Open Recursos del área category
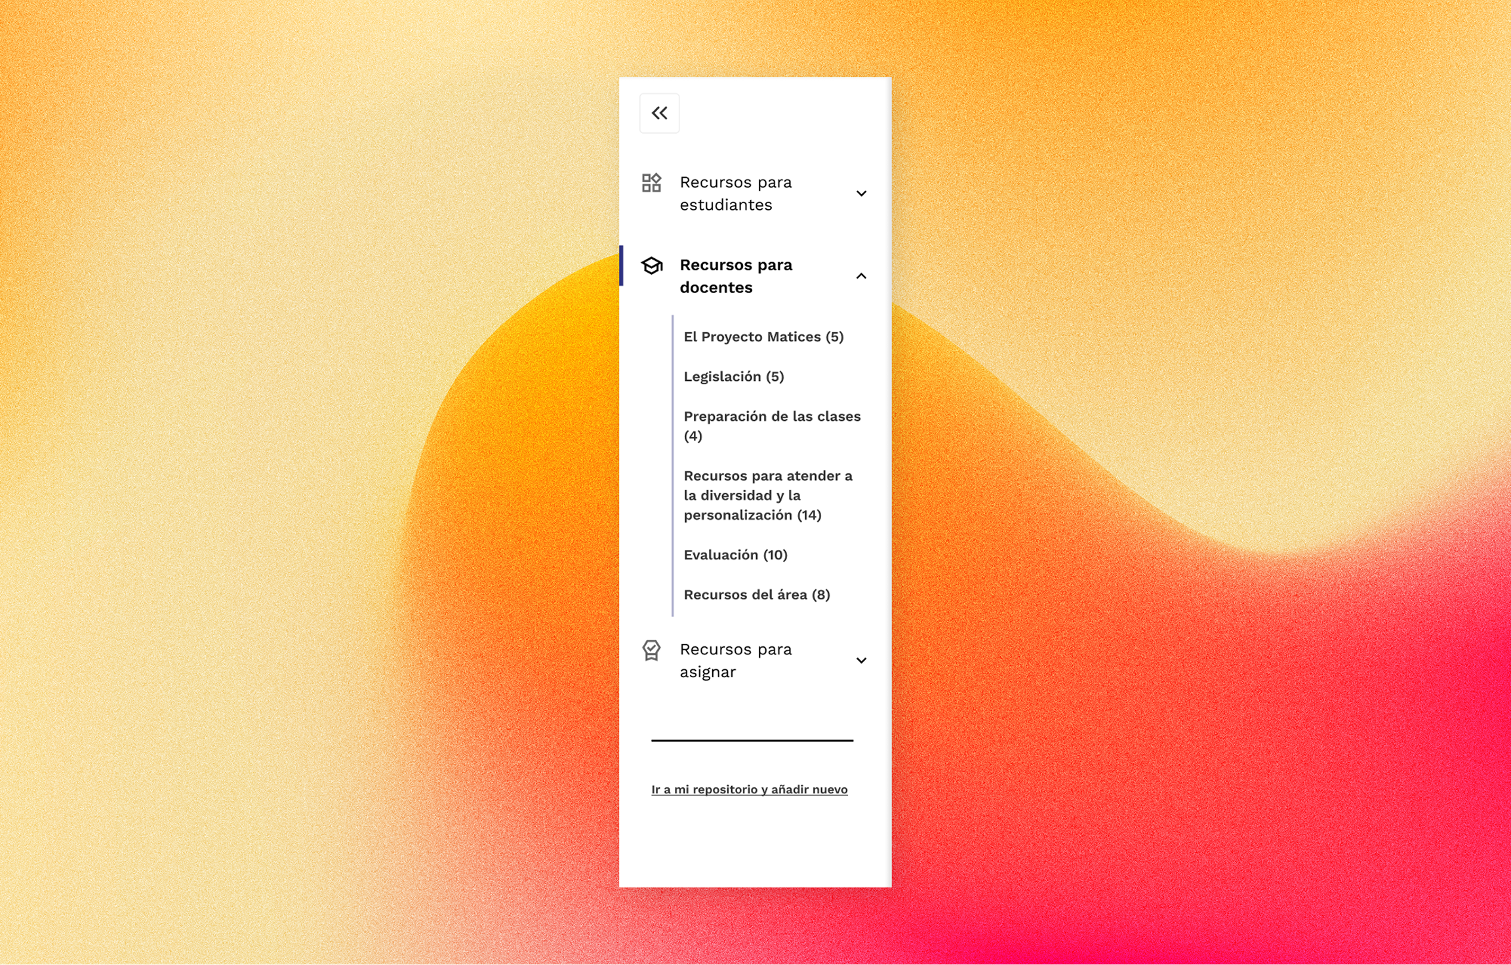Screen dimensions: 1511x965 757,595
